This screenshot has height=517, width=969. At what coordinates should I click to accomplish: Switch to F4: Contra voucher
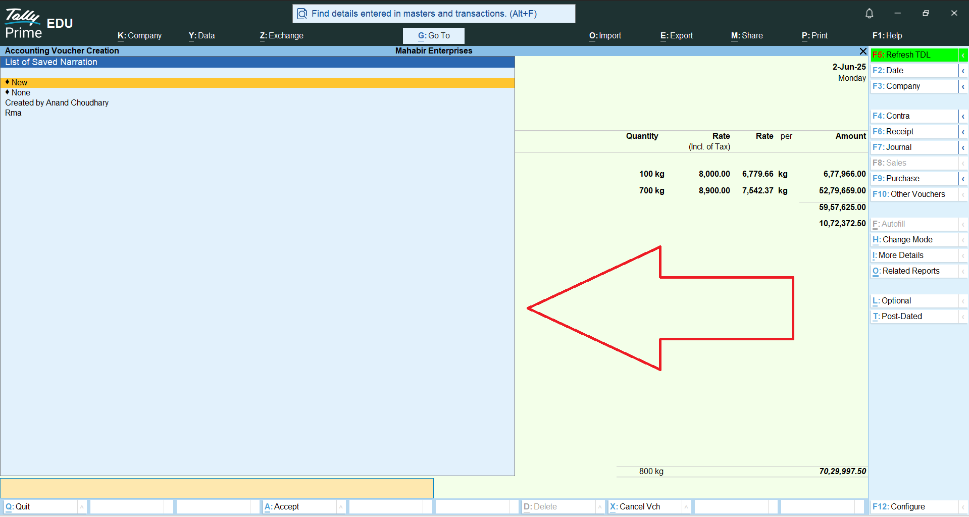coord(914,116)
